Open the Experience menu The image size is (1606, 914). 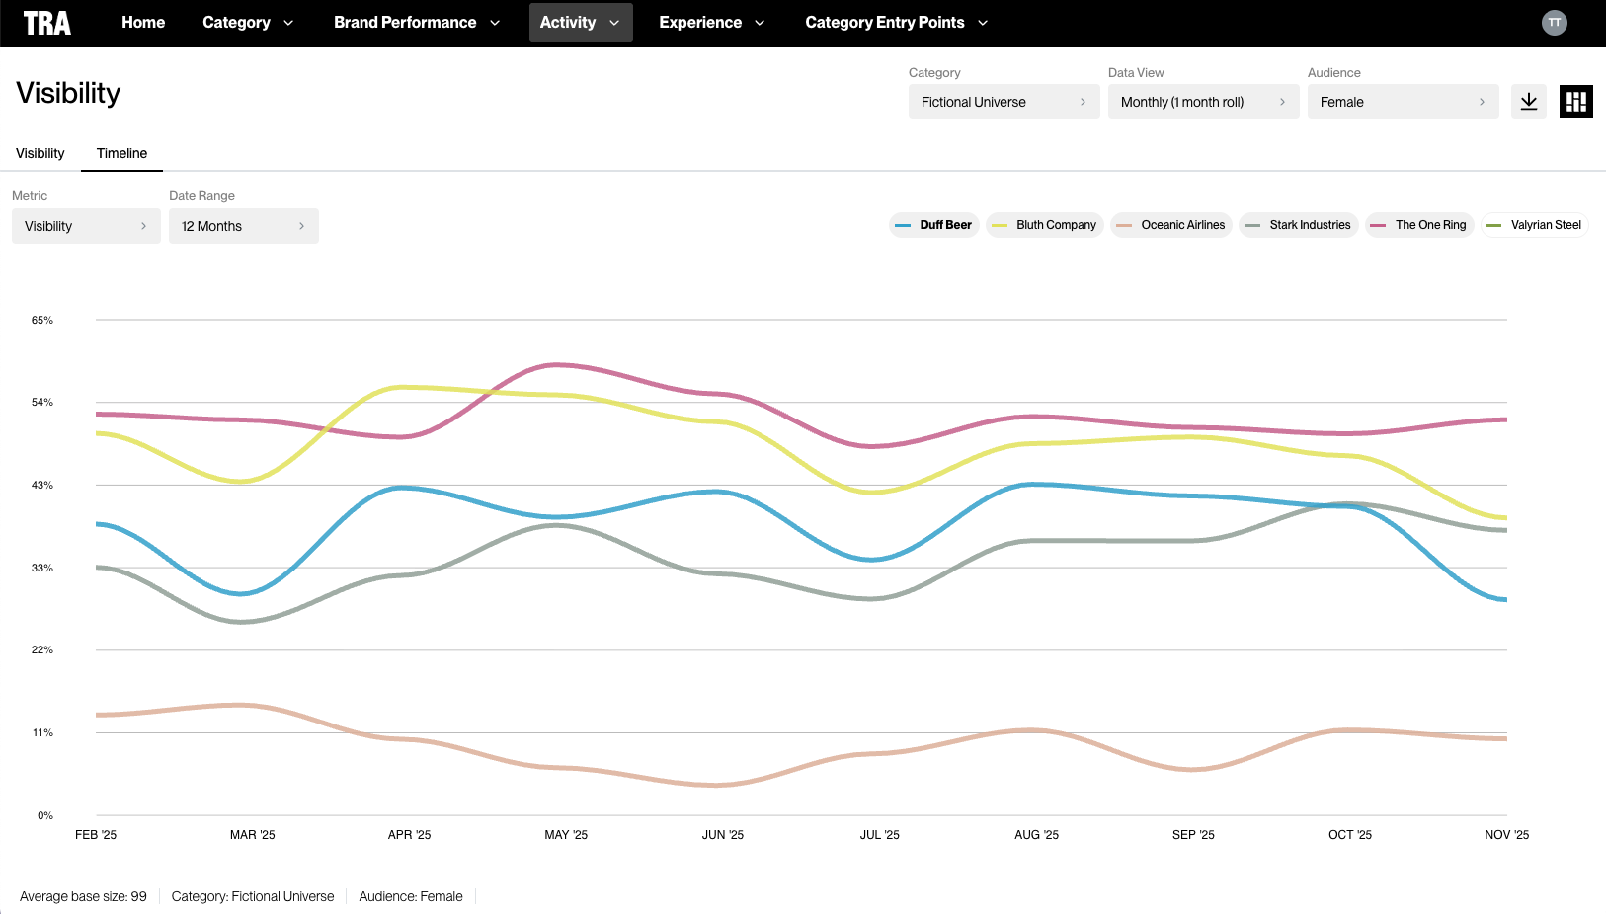pos(712,23)
